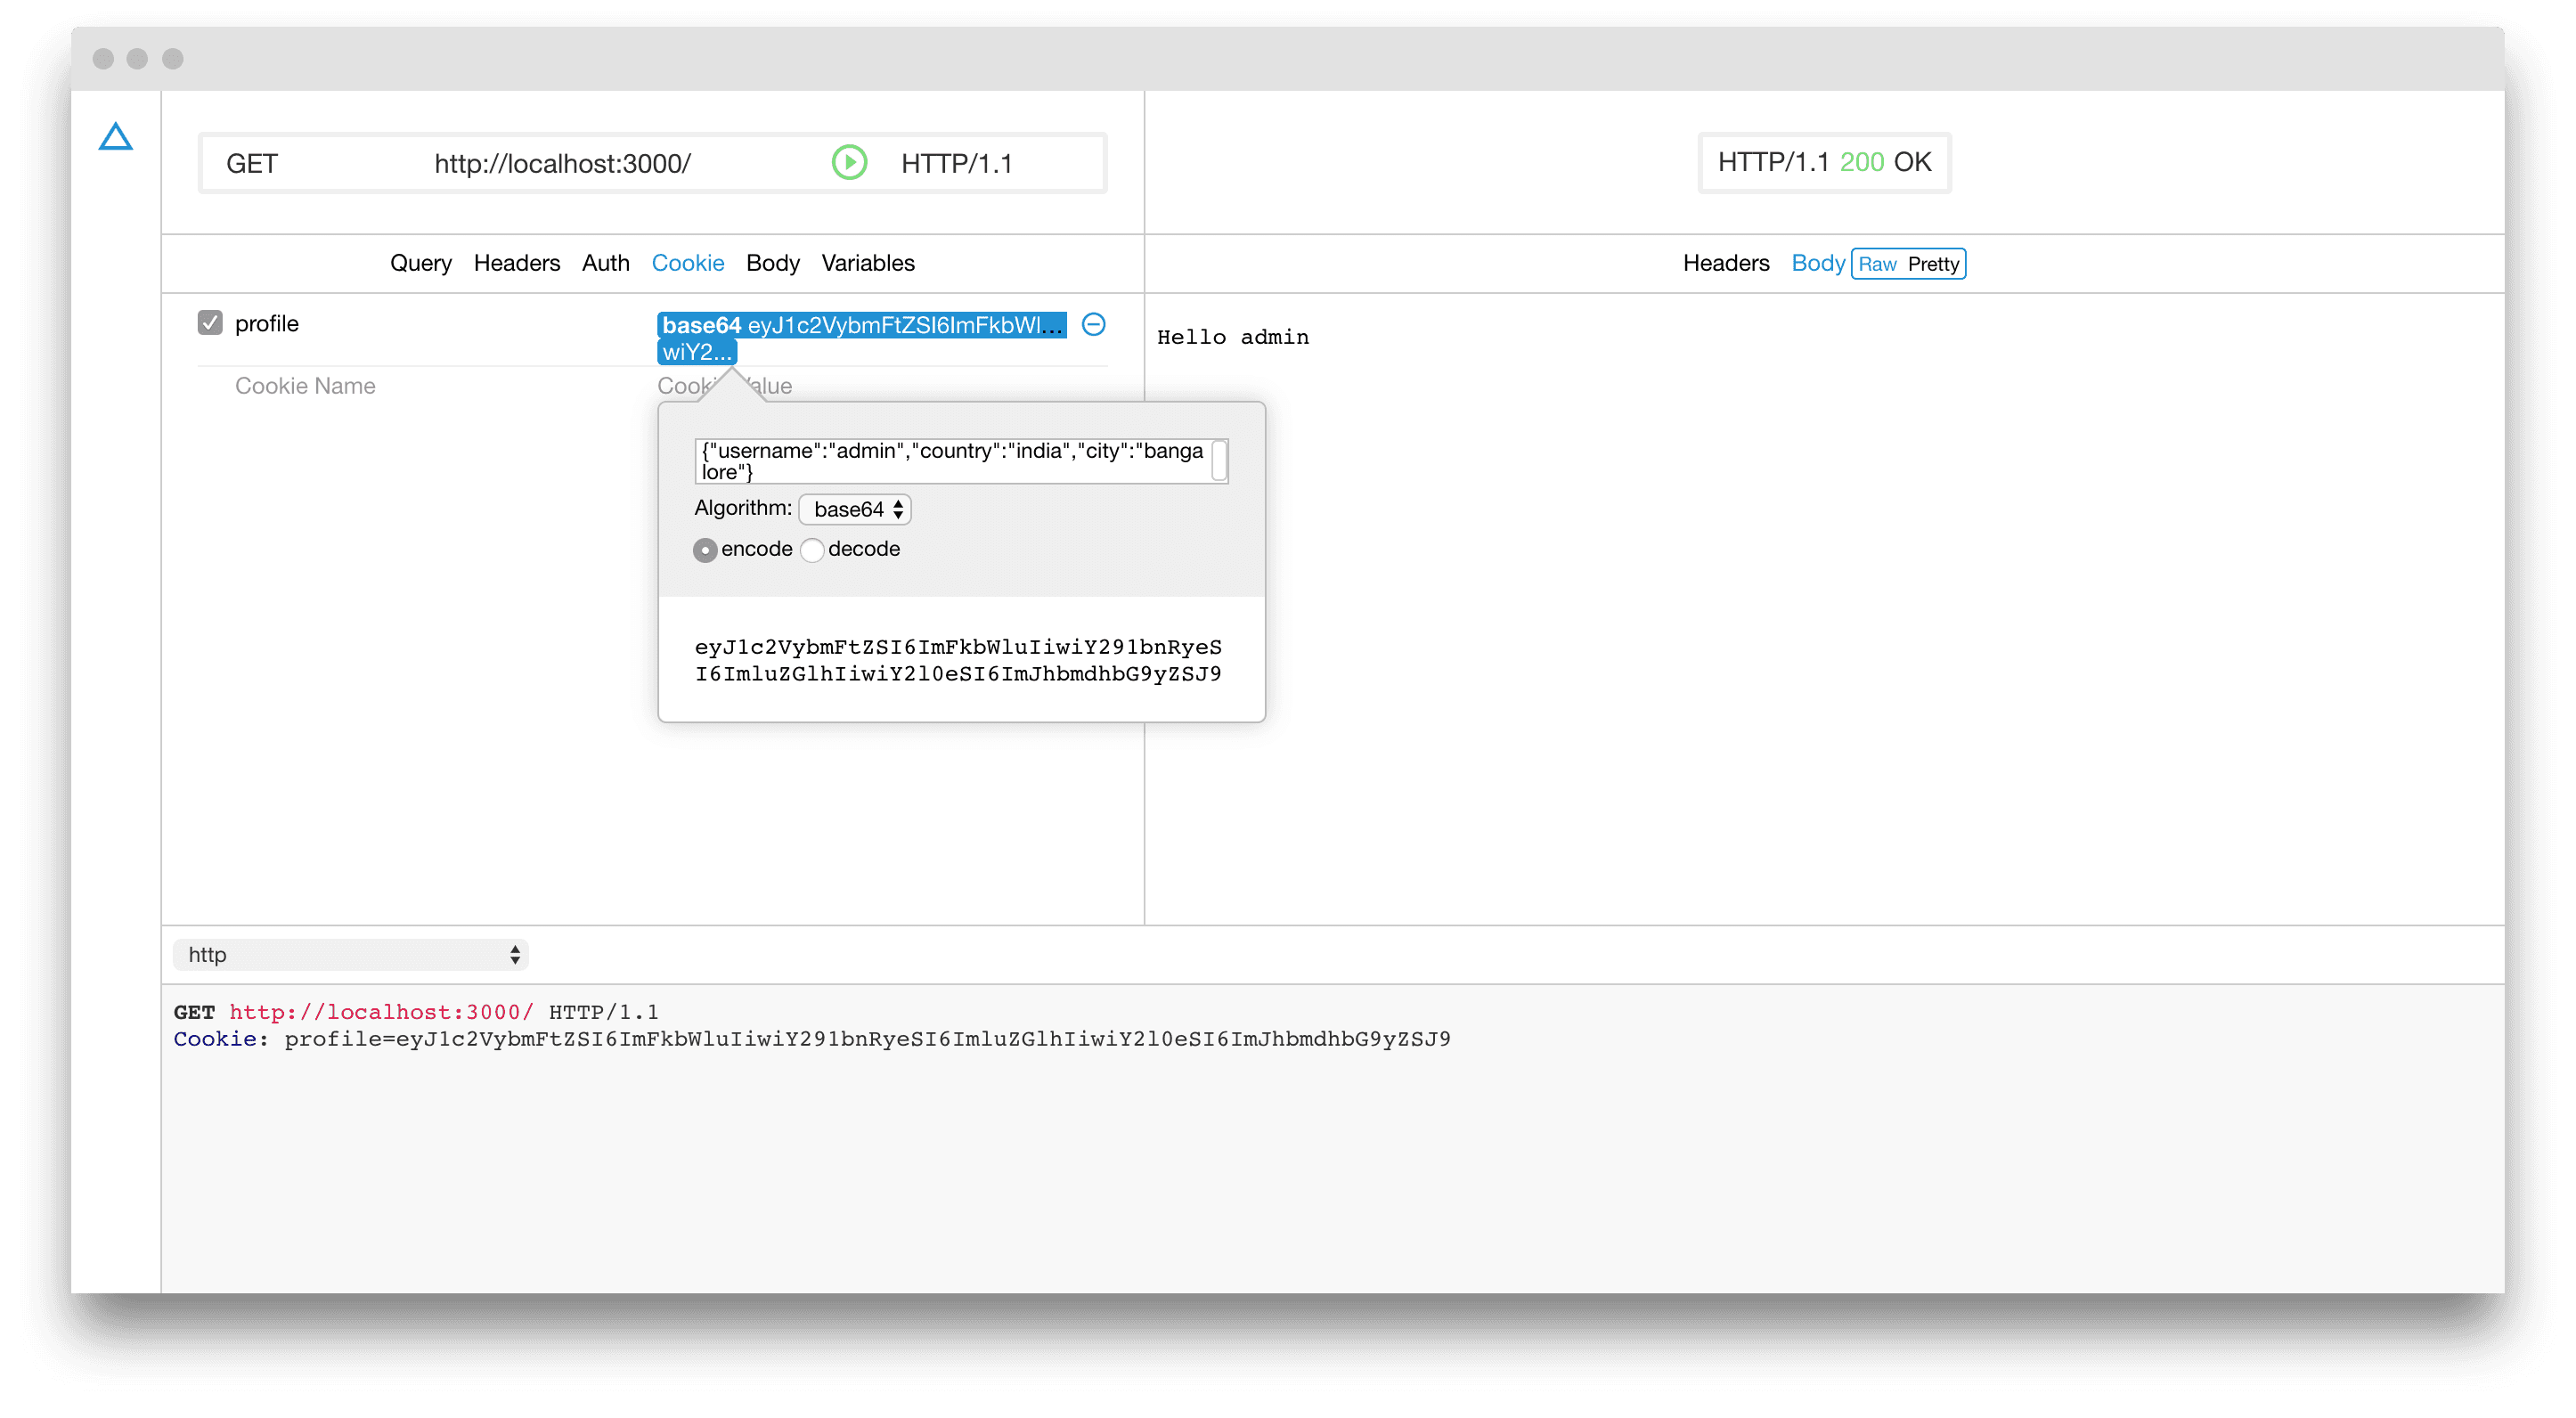Image resolution: width=2576 pixels, height=1418 pixels.
Task: Switch to the Cookie tab
Action: (x=688, y=263)
